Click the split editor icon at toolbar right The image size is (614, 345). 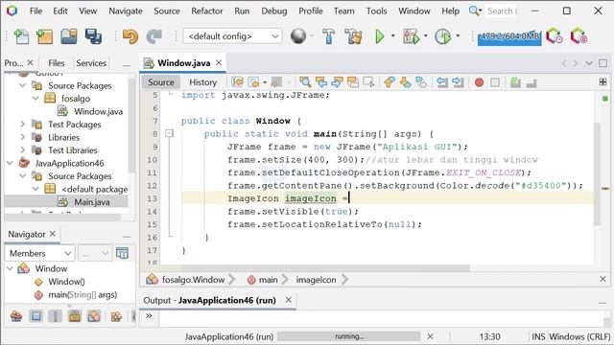coord(602,82)
